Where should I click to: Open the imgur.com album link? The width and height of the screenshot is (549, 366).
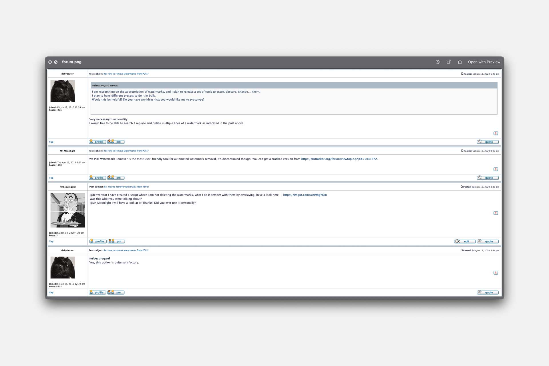[x=305, y=195]
